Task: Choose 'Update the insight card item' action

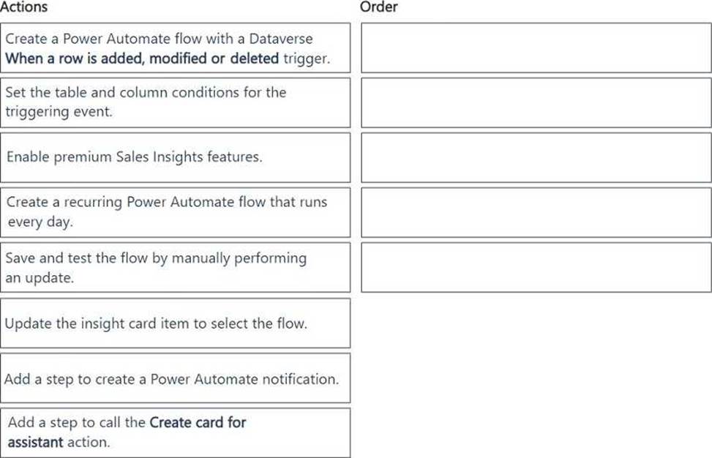Action: click(x=176, y=323)
